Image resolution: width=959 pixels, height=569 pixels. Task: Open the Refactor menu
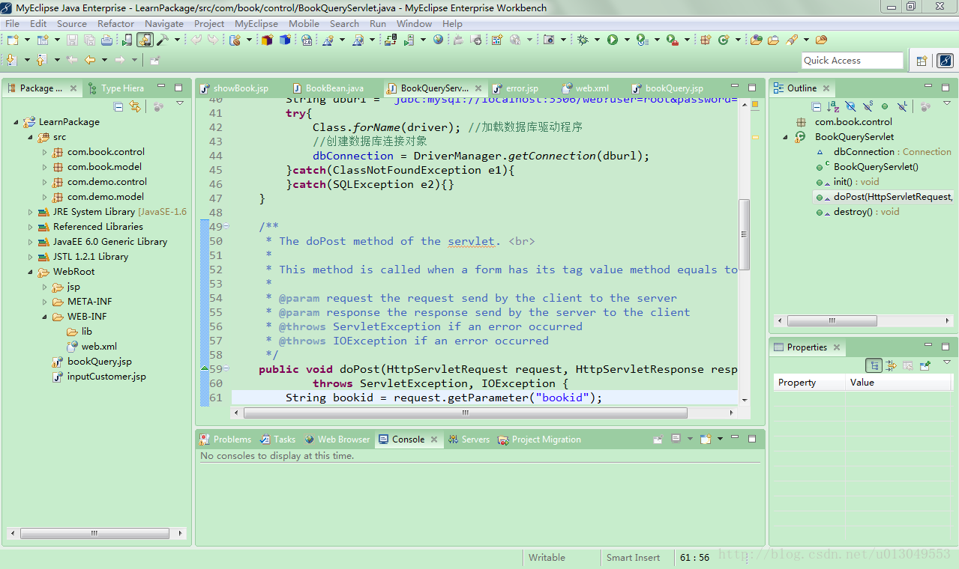[x=115, y=23]
